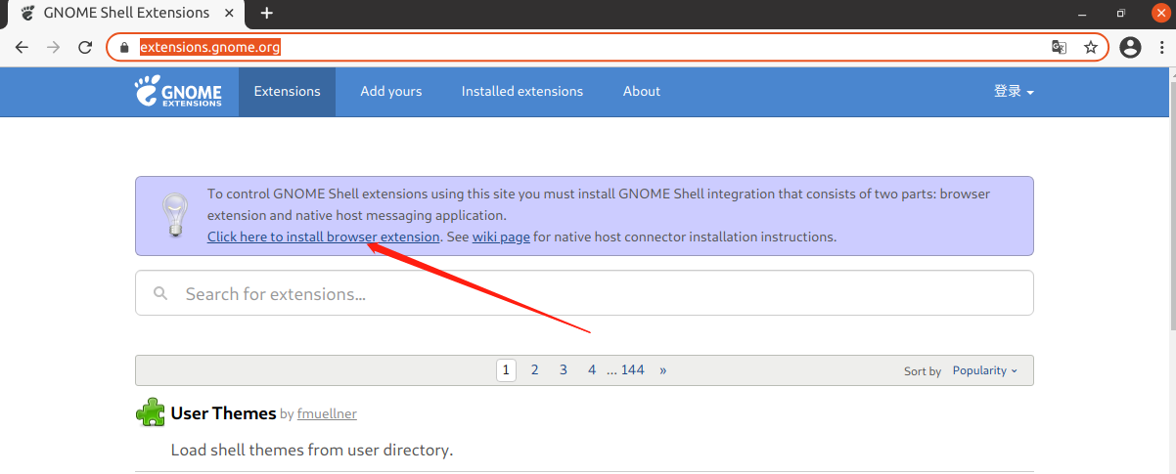This screenshot has width=1176, height=474.
Task: Open the User Themes extension title
Action: 223,413
